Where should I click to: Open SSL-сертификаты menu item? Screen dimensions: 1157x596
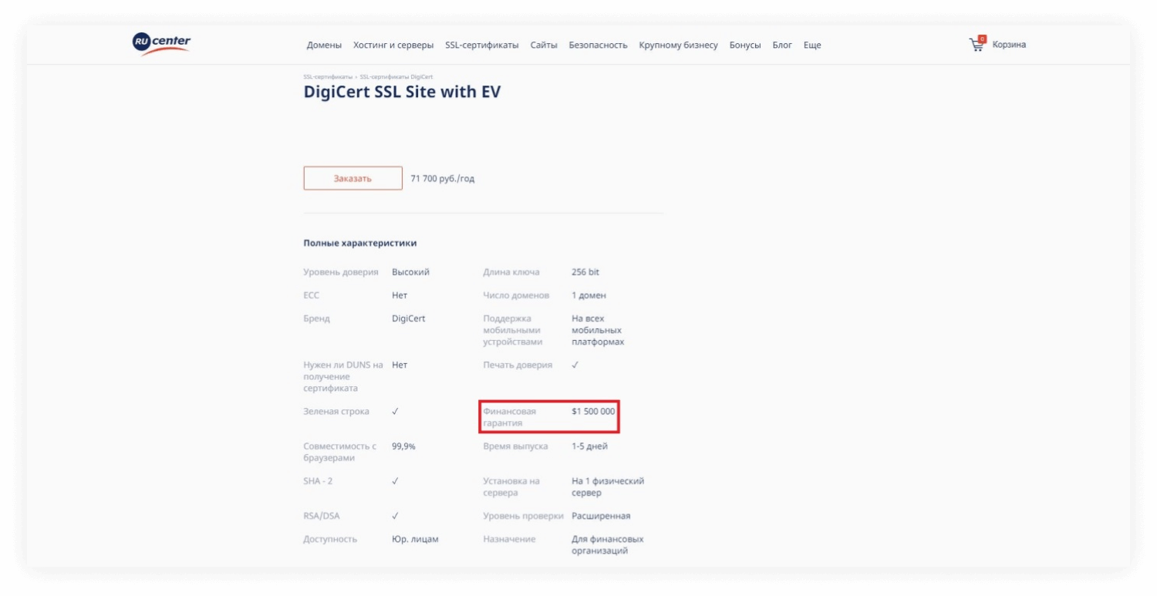click(x=482, y=45)
